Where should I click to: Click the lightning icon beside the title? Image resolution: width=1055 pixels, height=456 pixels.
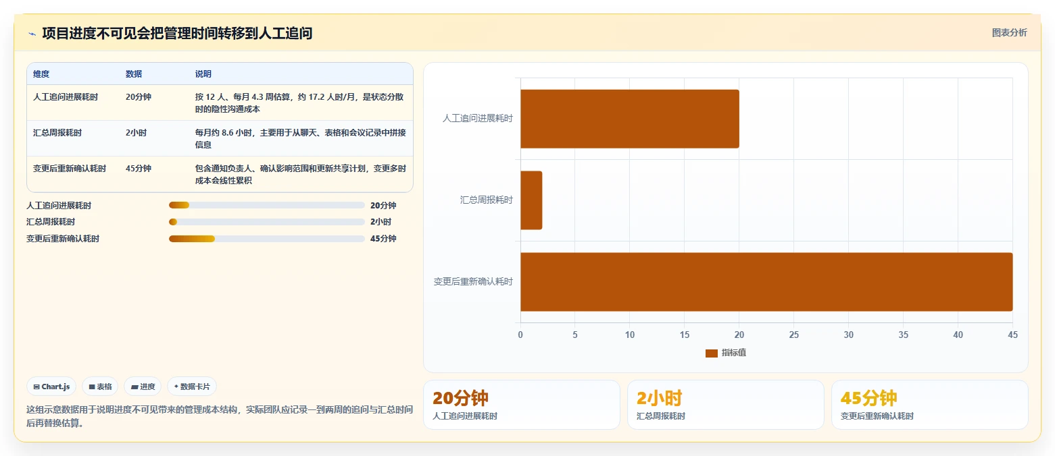click(32, 34)
